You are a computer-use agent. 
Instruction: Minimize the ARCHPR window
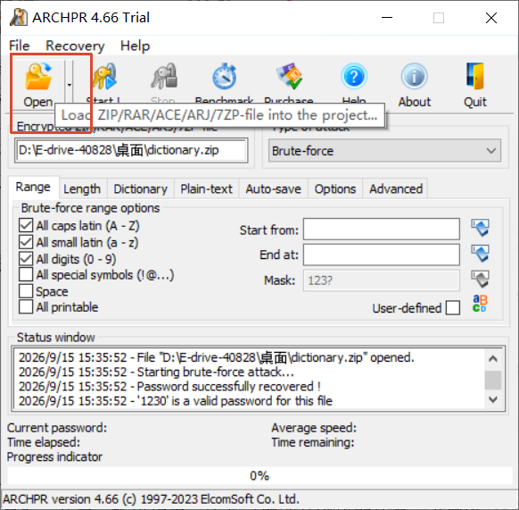pyautogui.click(x=387, y=18)
